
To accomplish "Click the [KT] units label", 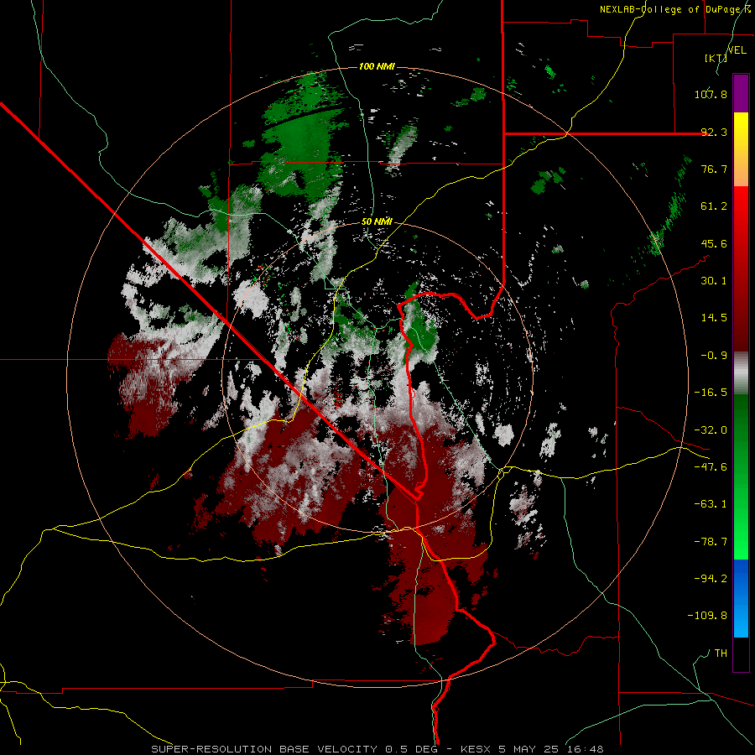I will (716, 58).
